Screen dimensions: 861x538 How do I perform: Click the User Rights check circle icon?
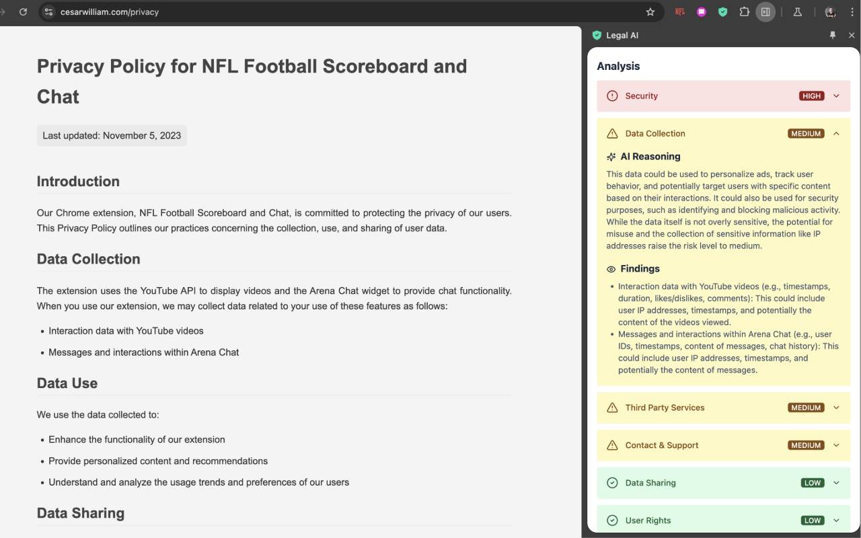pos(612,521)
